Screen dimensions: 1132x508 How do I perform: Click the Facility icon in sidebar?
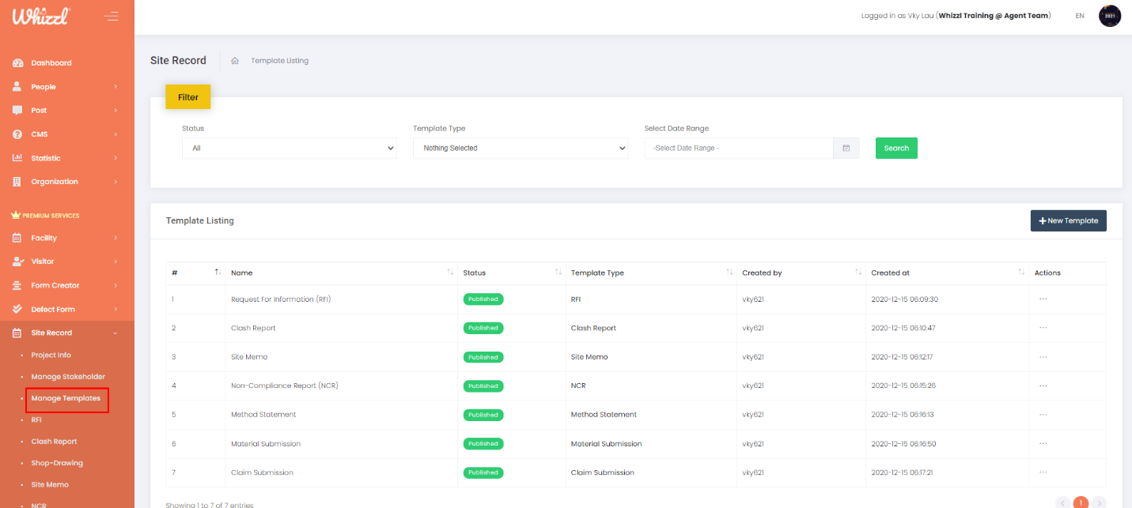pyautogui.click(x=17, y=238)
